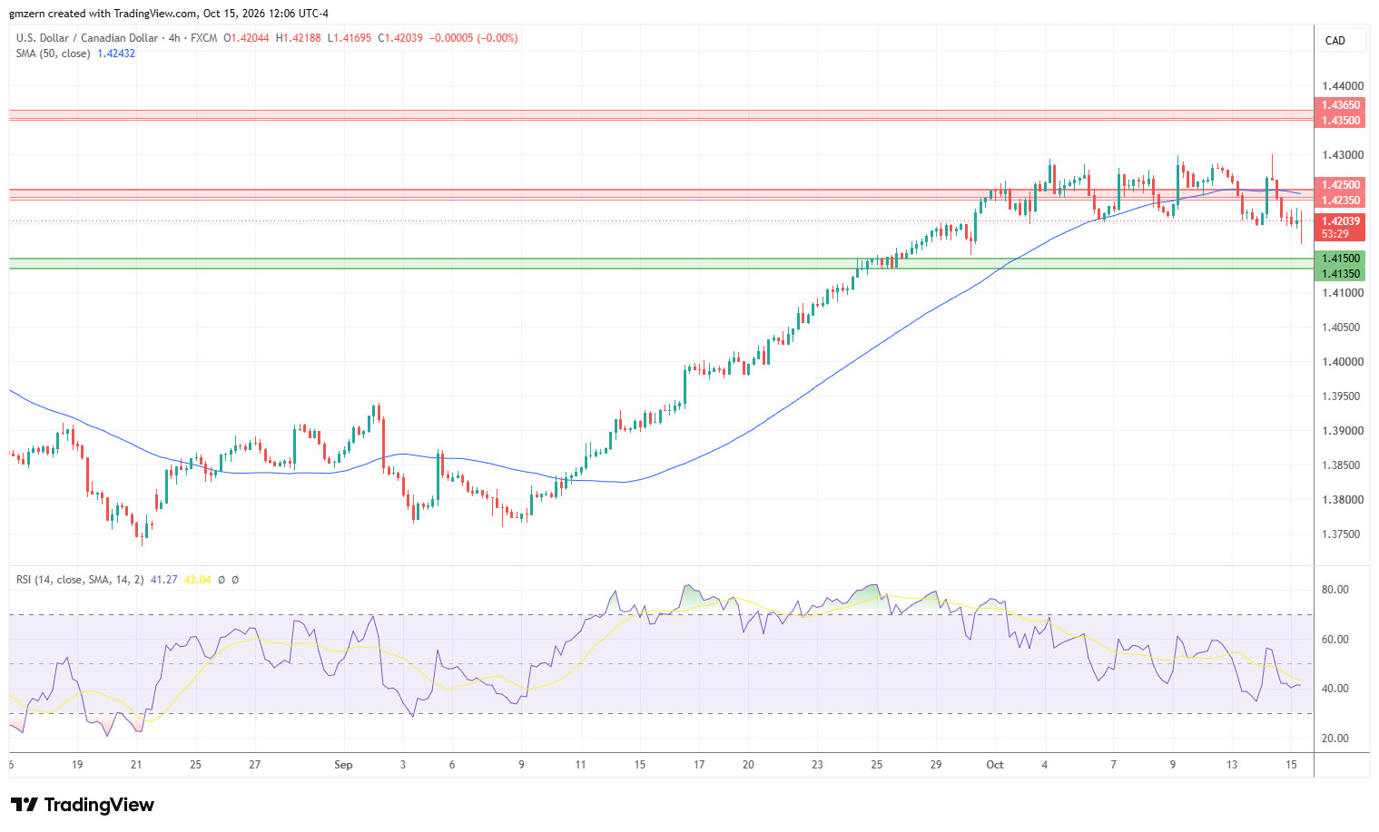This screenshot has height=832, width=1379.
Task: Click the 17 date on the time axis
Action: (699, 765)
